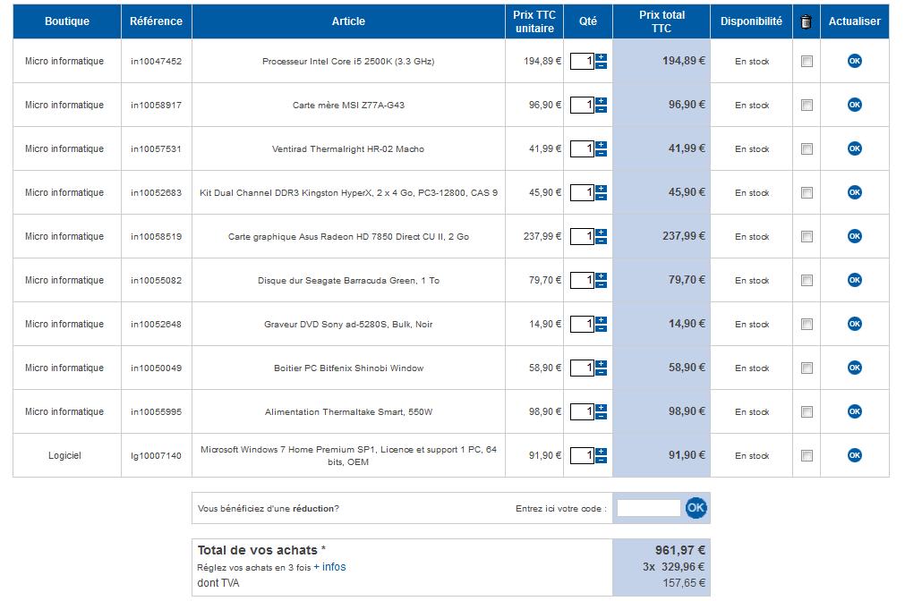Screen dimensions: 905x601
Task: Click OK update icon for Windows 7 row
Action: point(854,455)
